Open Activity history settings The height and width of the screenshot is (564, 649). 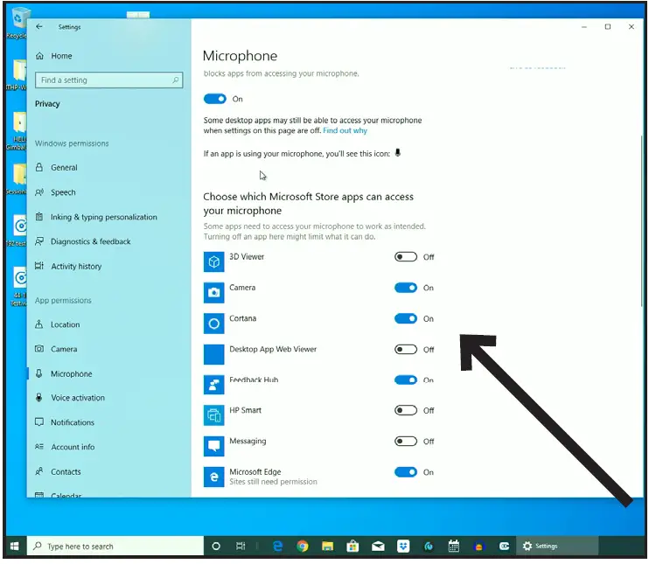click(68, 266)
